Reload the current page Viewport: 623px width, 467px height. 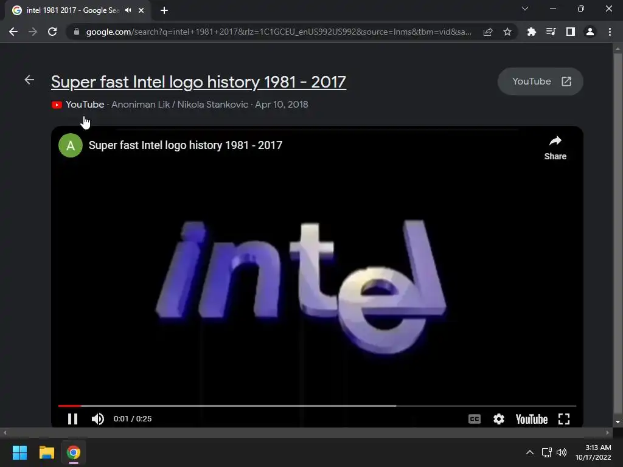(52, 32)
